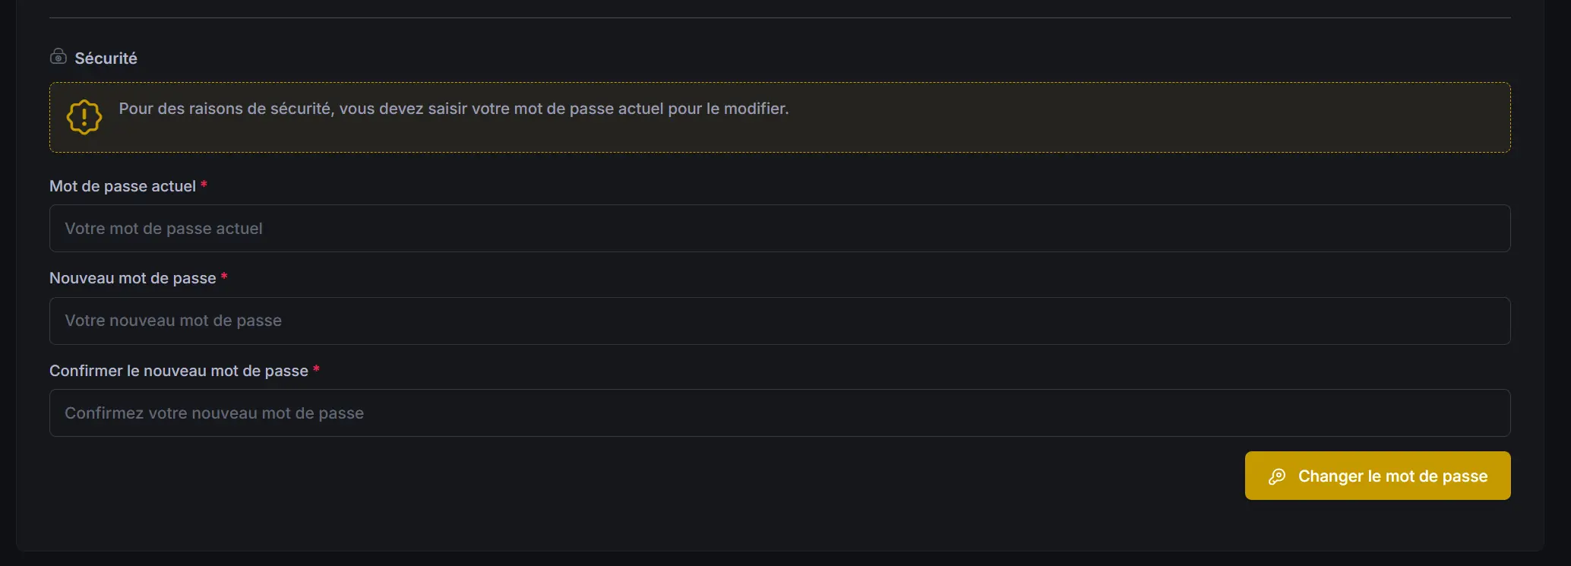This screenshot has height=566, width=1571.
Task: Click the placeholder text Votre mot de passe actuel
Action: click(x=163, y=228)
